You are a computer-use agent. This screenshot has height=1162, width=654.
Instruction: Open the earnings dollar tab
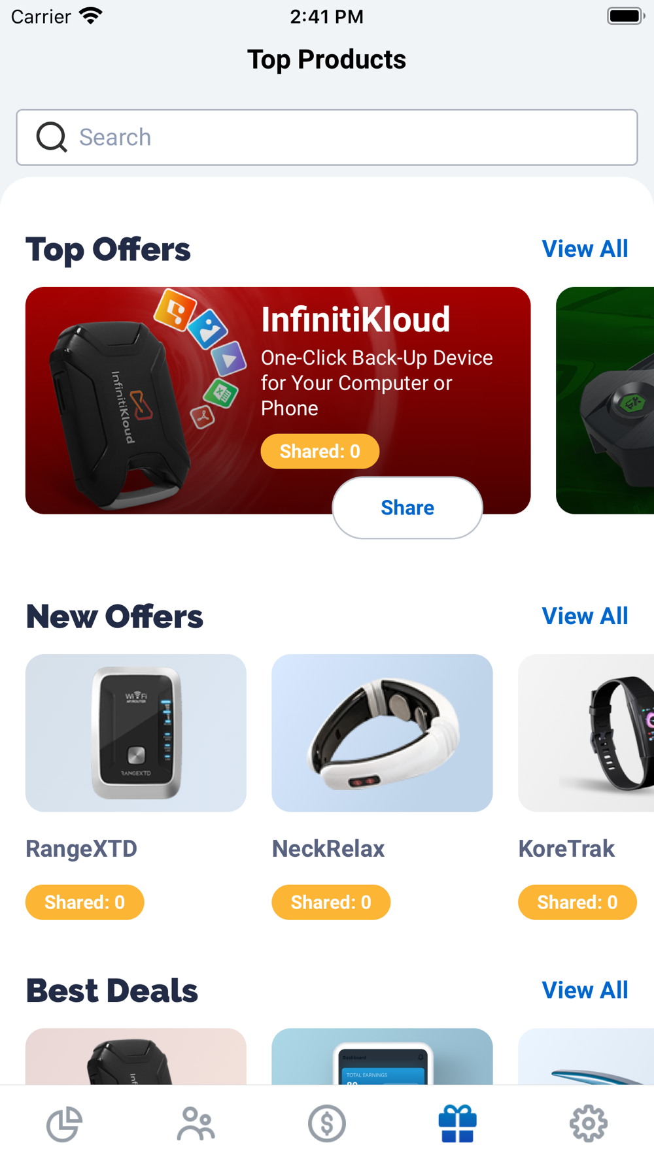[x=327, y=1123]
